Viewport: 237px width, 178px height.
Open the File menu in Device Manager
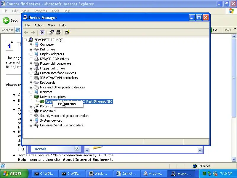[27, 25]
